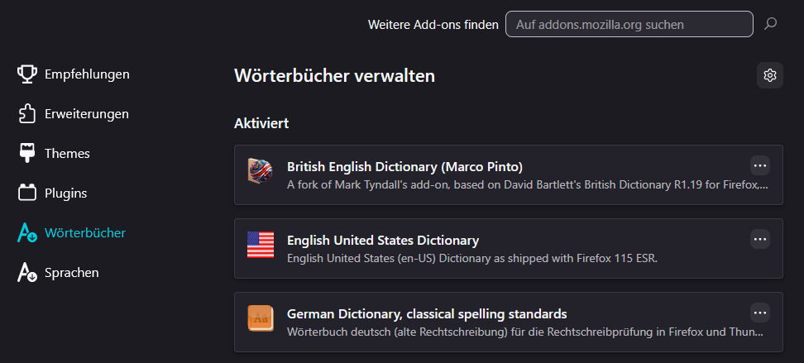Click the British English Dictionary icon
The width and height of the screenshot is (804, 363).
(260, 172)
